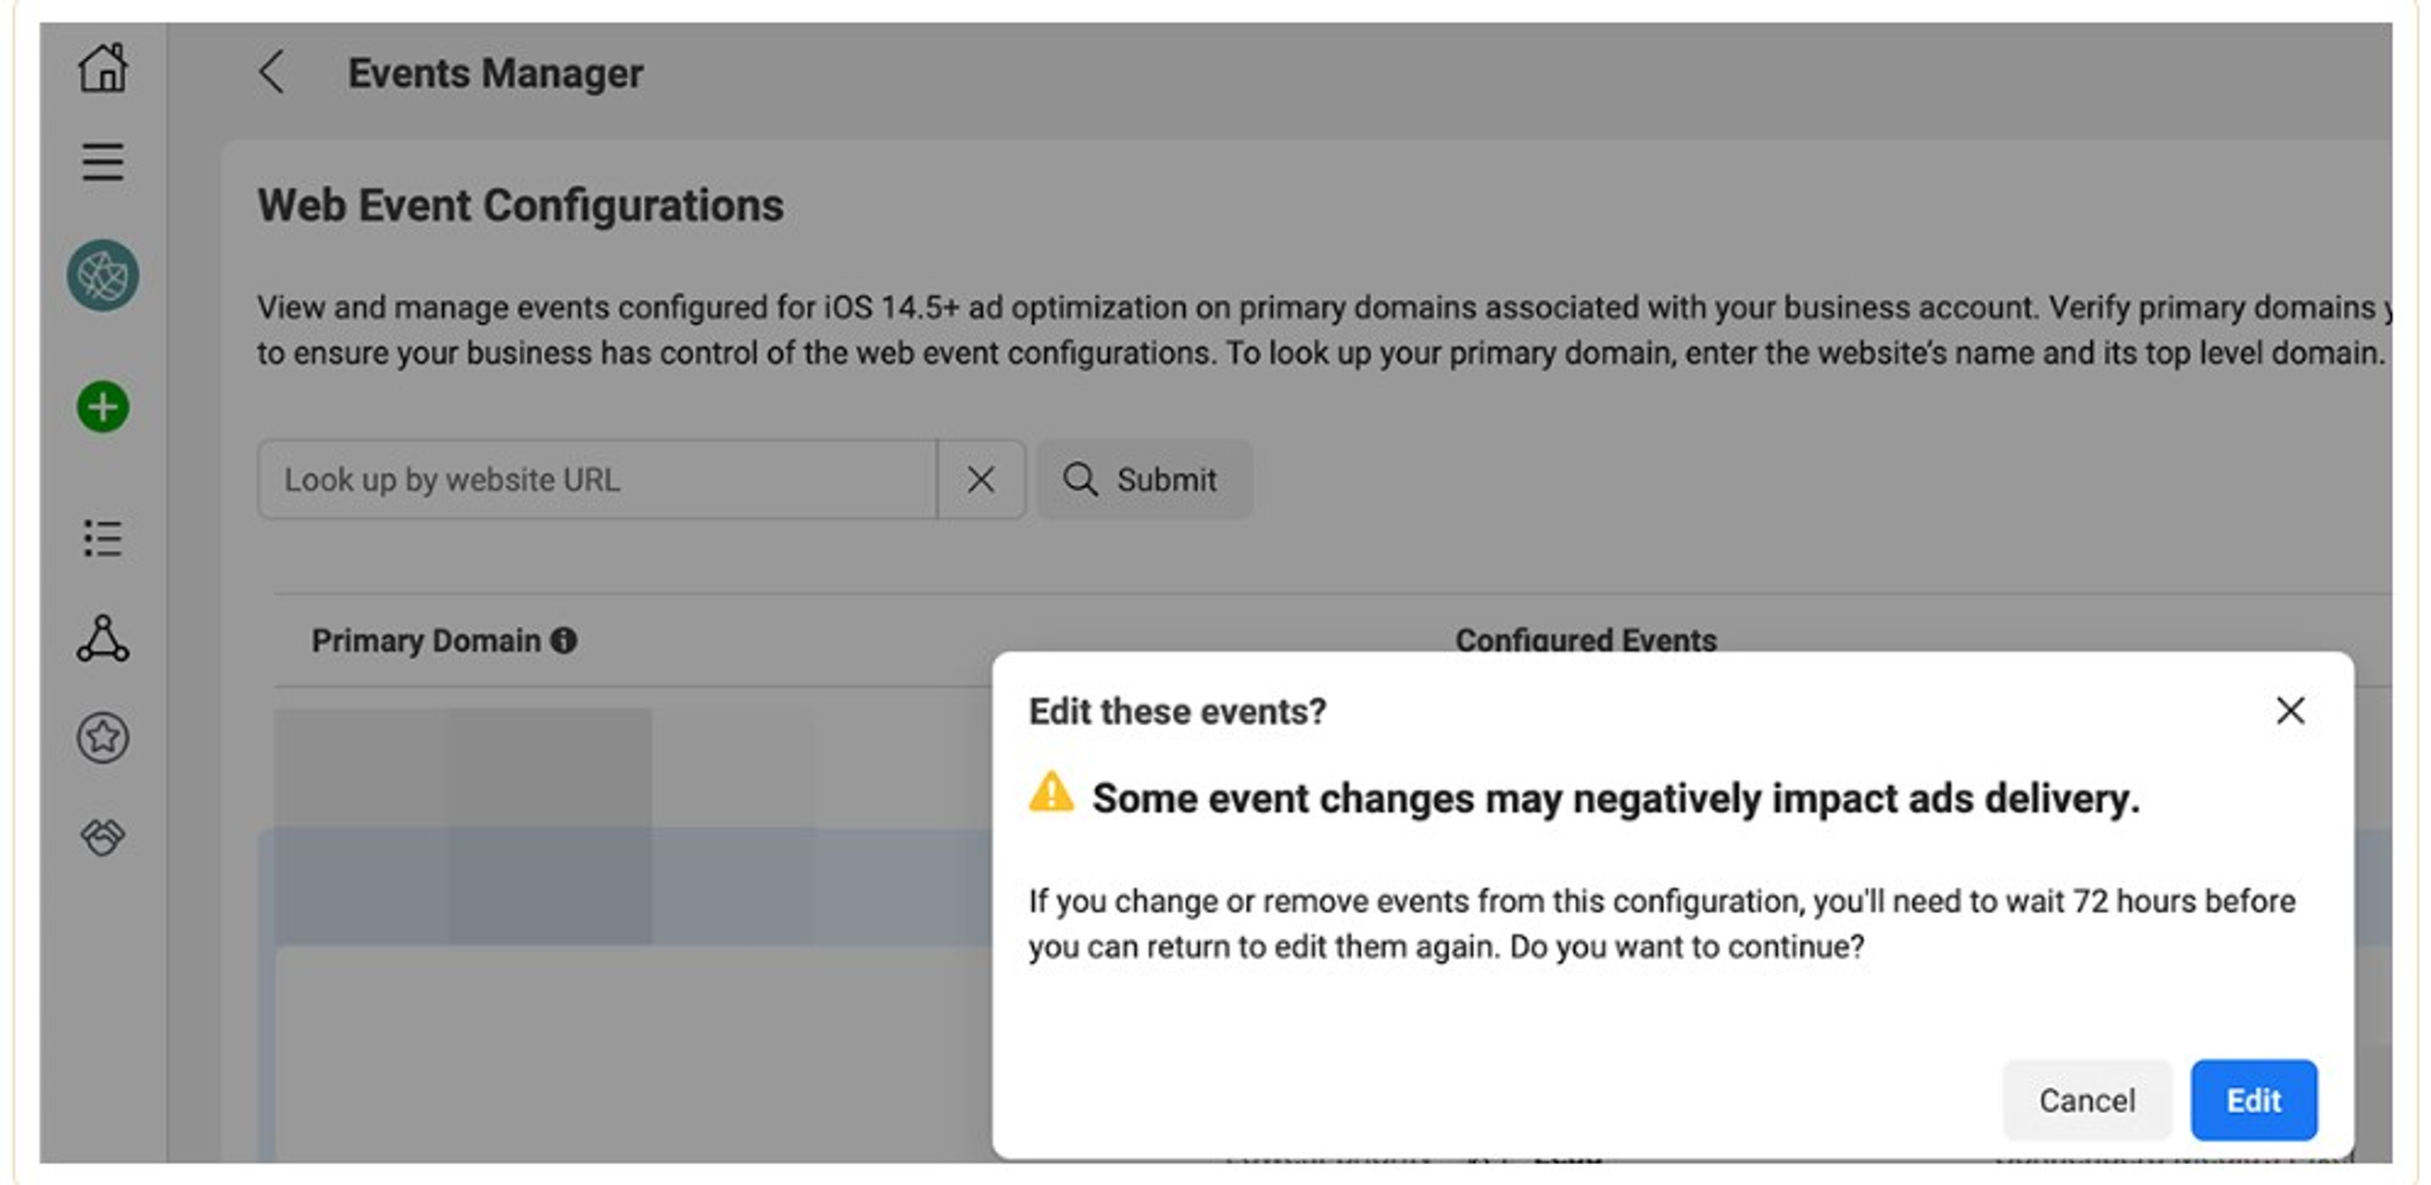The width and height of the screenshot is (2431, 1185).
Task: Click the info icon beside Primary Domain
Action: click(x=564, y=641)
